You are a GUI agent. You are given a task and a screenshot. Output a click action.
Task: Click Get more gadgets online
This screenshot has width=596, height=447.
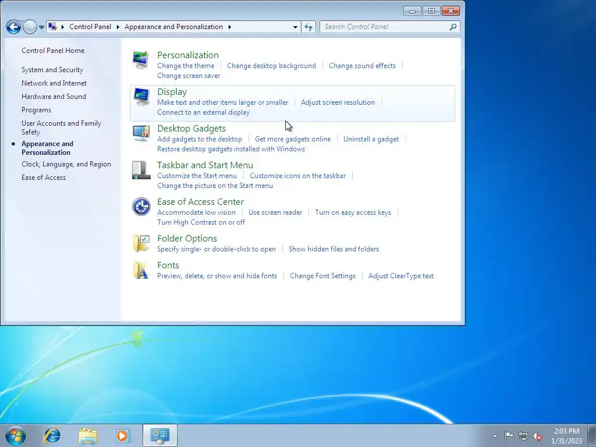coord(293,139)
